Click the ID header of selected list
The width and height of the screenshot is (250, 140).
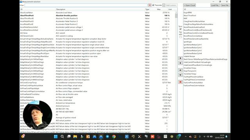coord(206,9)
